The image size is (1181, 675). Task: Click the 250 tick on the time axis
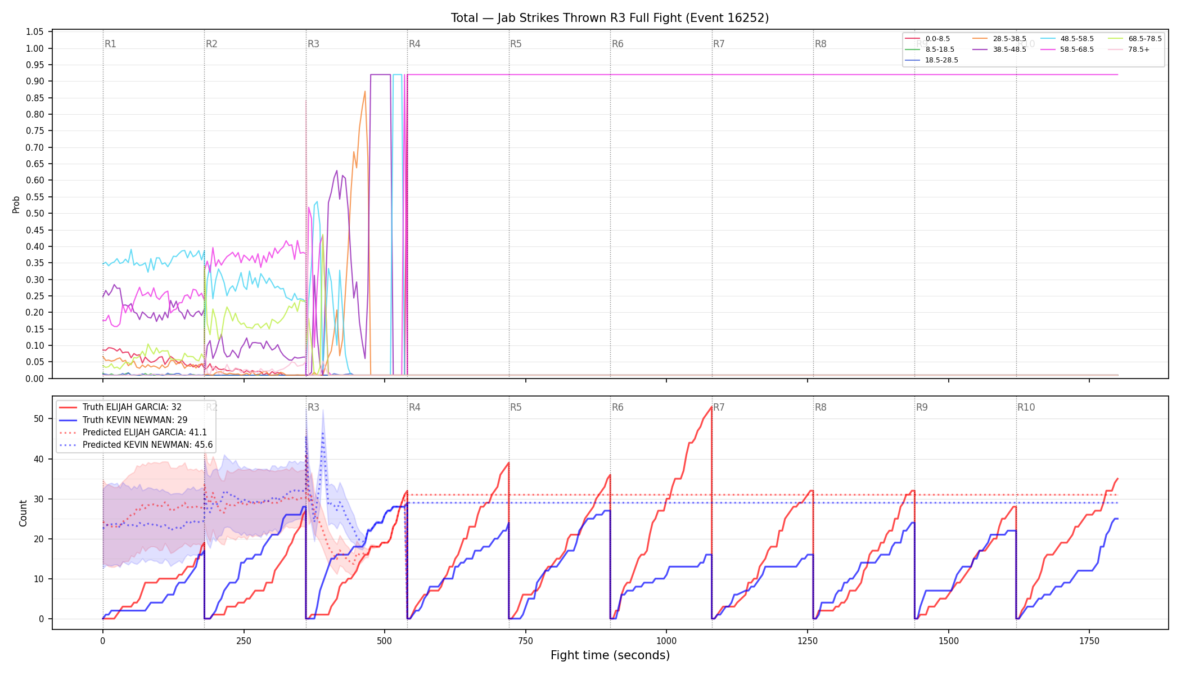coord(244,641)
